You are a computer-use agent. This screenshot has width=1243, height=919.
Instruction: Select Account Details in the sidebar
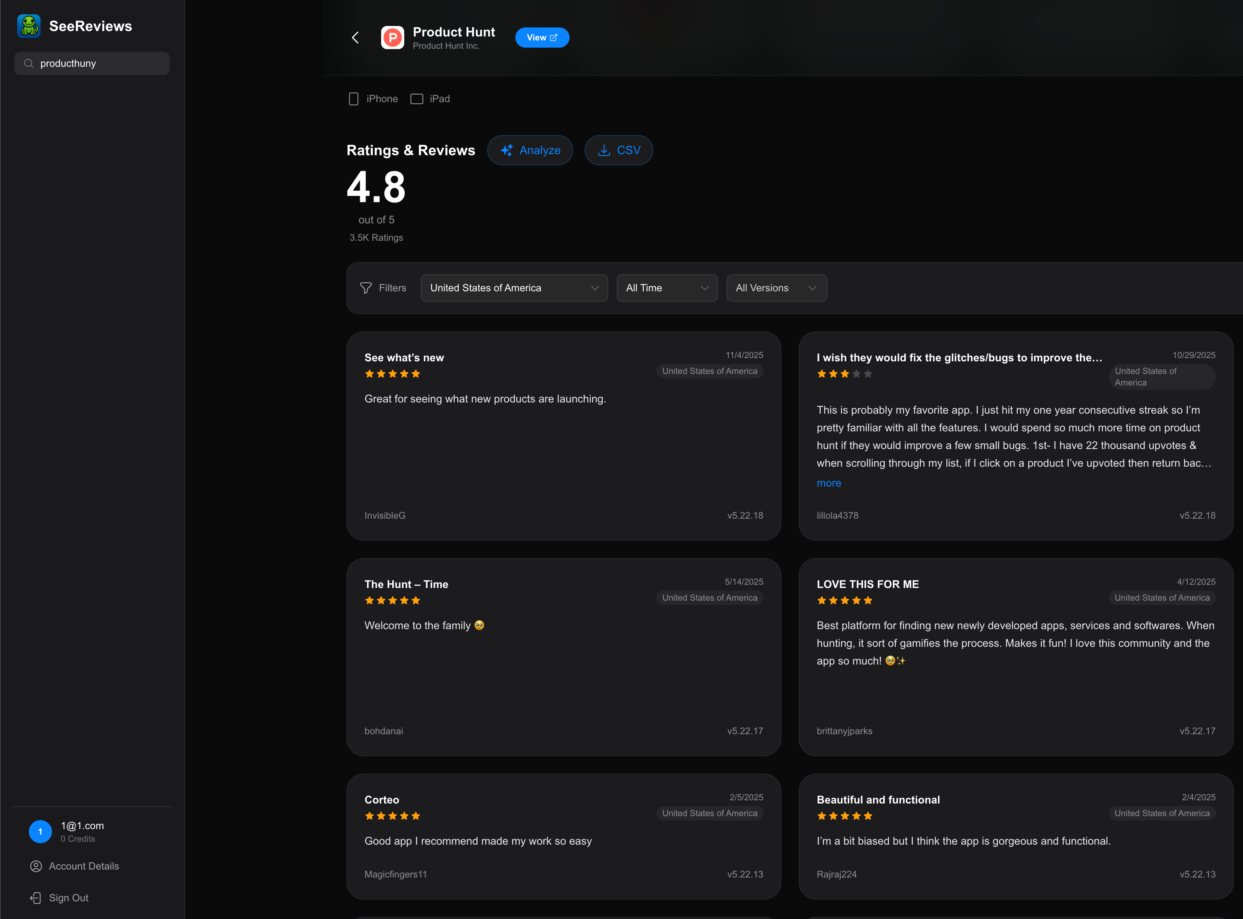coord(83,866)
